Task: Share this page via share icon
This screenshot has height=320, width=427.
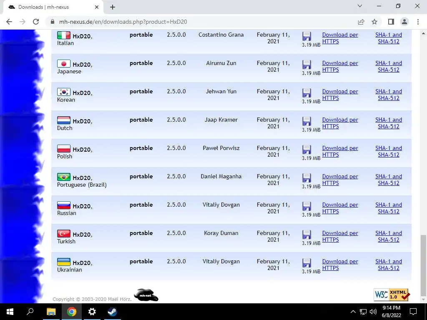Action: tap(361, 22)
